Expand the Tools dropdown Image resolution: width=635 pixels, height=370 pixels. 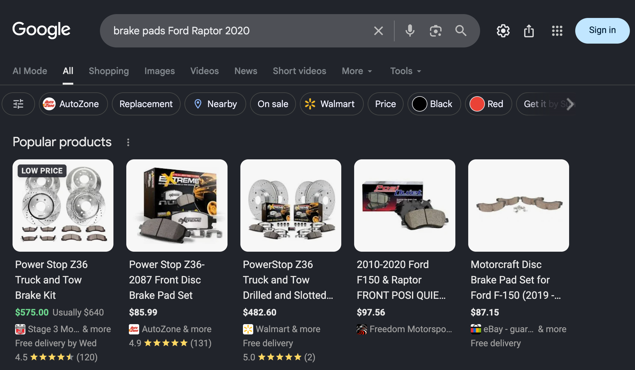[x=406, y=71]
